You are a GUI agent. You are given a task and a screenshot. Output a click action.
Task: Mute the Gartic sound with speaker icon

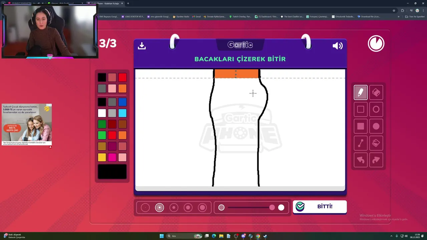tap(338, 46)
